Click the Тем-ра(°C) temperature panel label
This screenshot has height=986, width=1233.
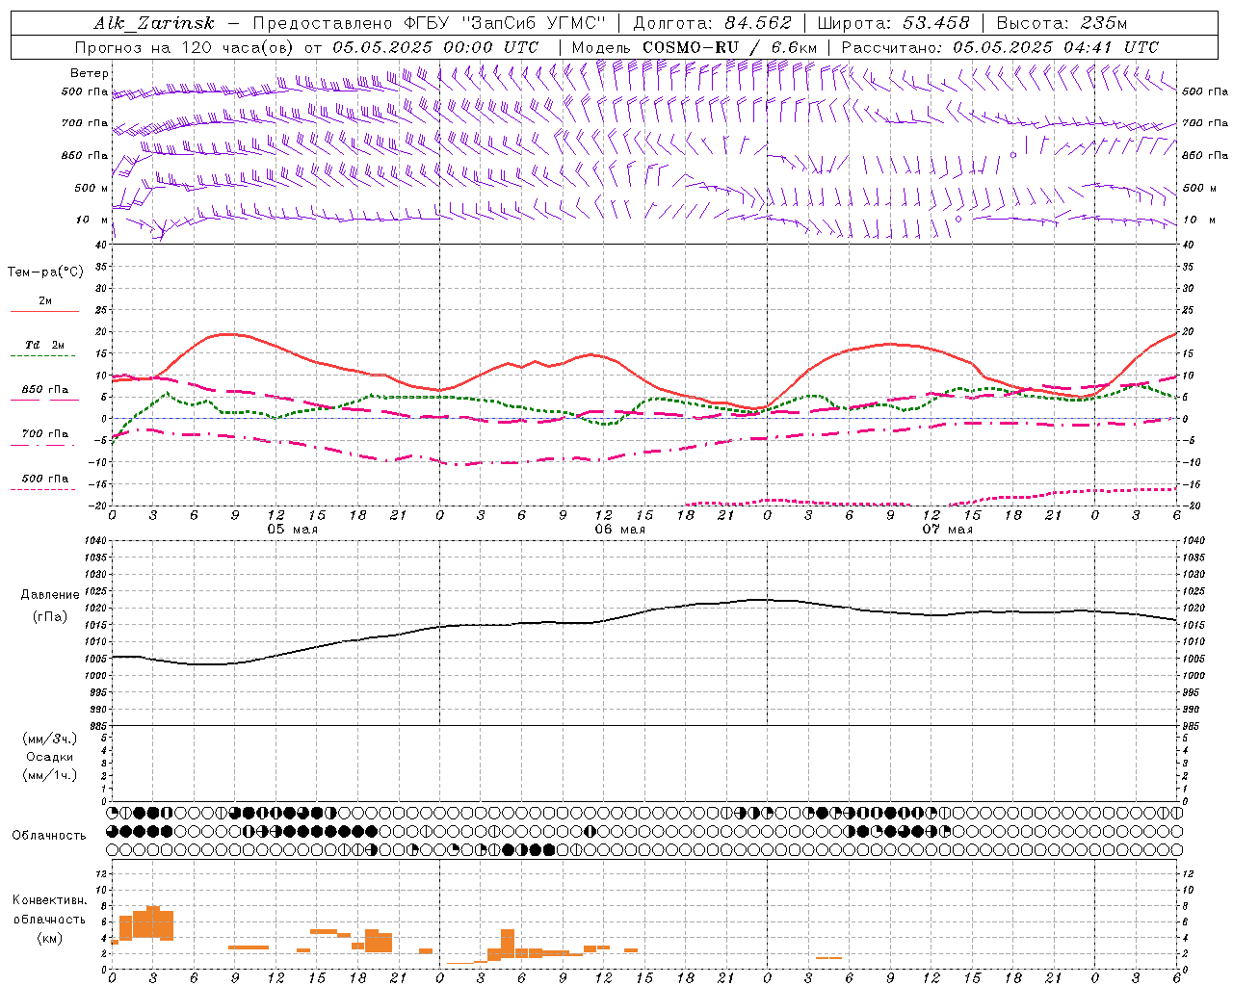[45, 272]
